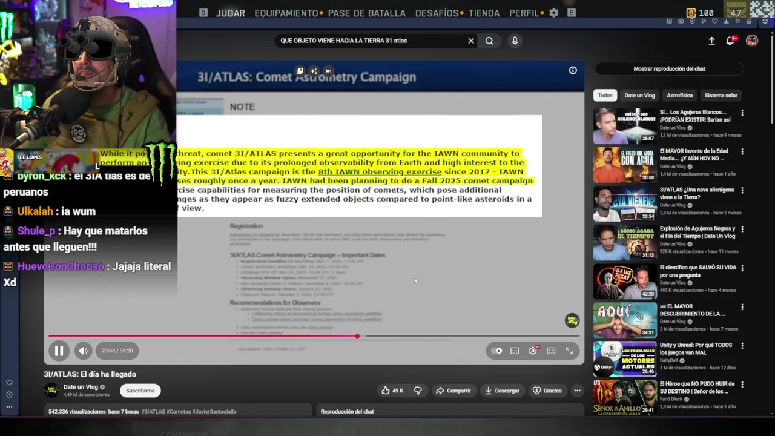Click the video info card icon
The height and width of the screenshot is (436, 775).
coord(573,70)
